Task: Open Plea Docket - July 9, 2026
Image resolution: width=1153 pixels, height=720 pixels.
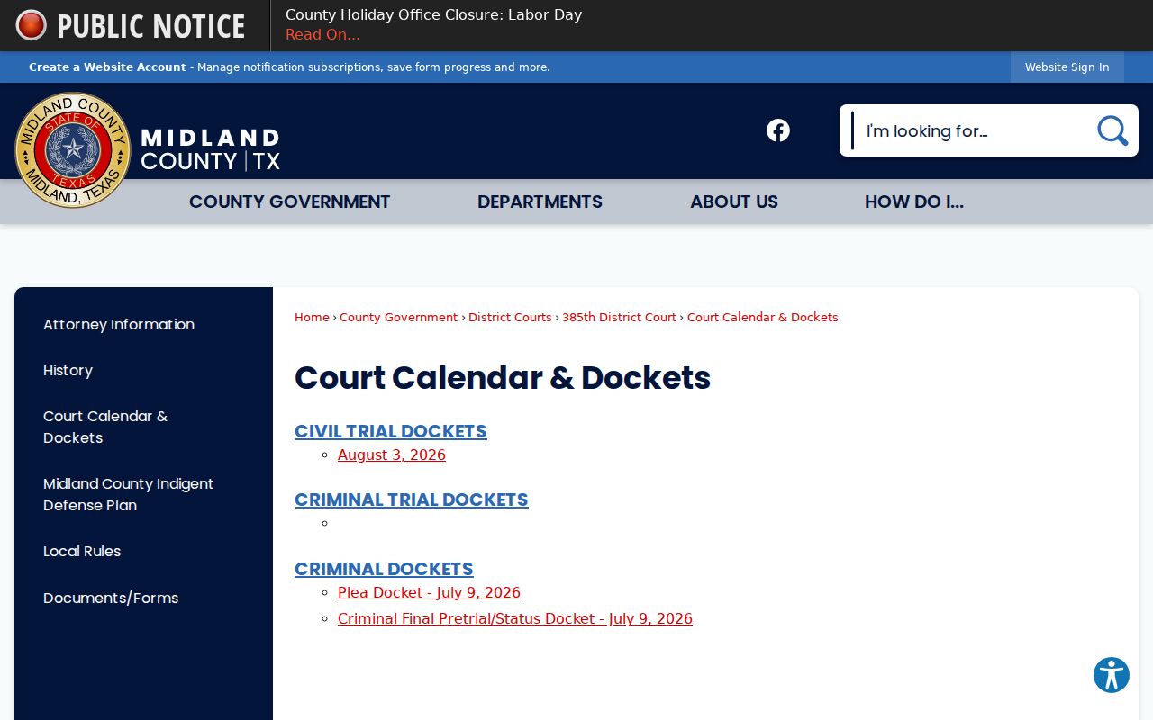Action: [x=429, y=592]
